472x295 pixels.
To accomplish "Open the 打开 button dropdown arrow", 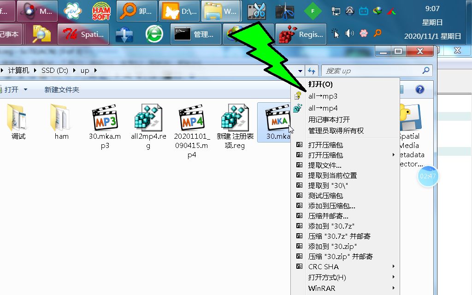I will (26, 89).
